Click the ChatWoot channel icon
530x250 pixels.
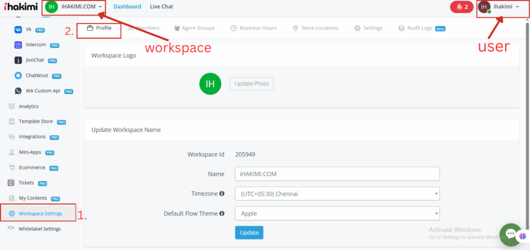pos(18,76)
